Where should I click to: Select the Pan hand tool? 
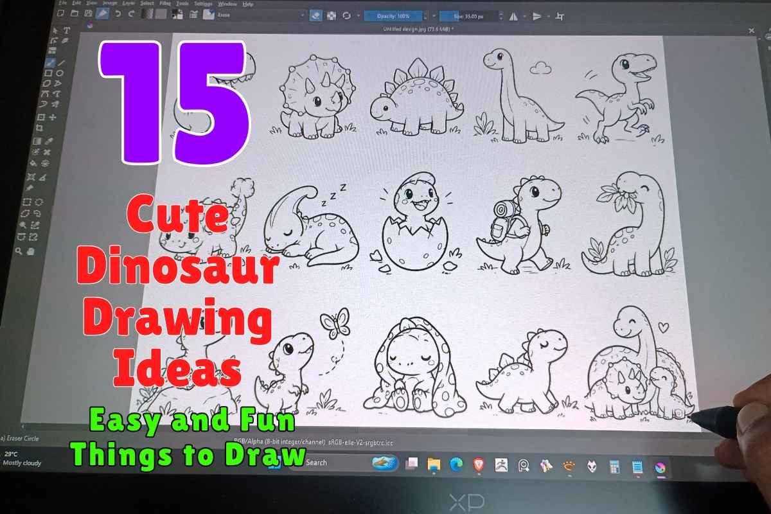click(30, 251)
